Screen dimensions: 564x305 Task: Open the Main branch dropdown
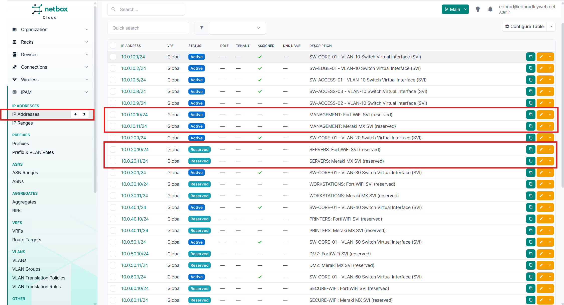(455, 9)
